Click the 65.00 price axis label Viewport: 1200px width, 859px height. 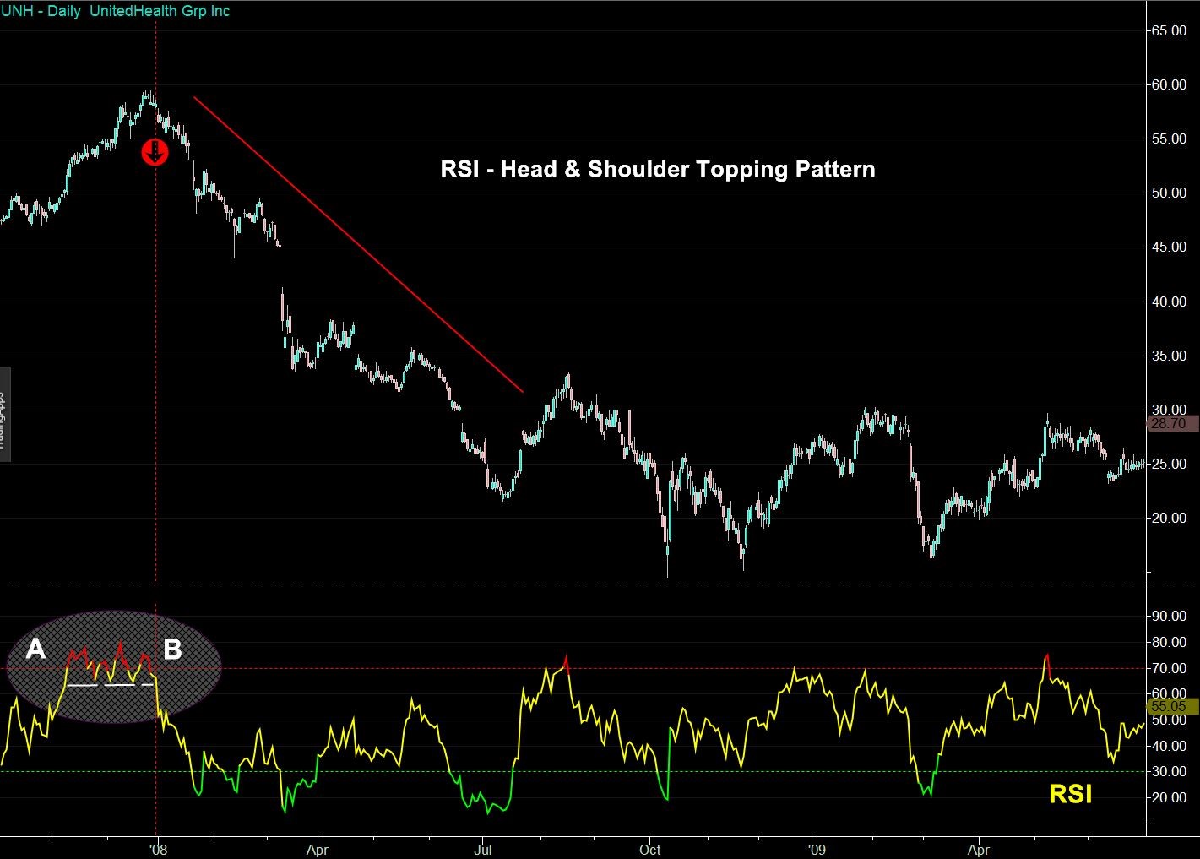coord(1169,30)
